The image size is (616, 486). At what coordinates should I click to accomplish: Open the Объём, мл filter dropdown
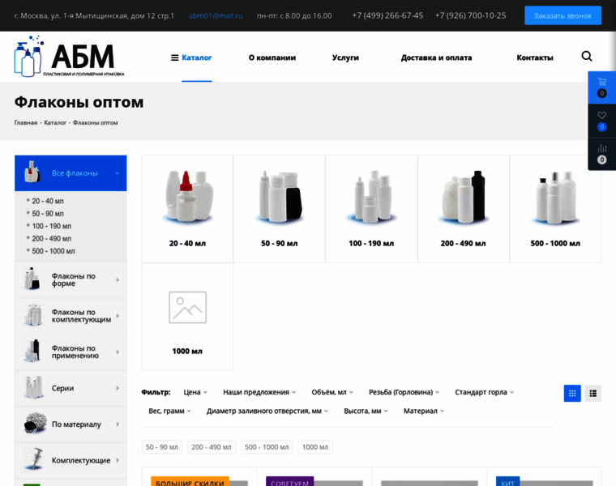[x=332, y=392]
